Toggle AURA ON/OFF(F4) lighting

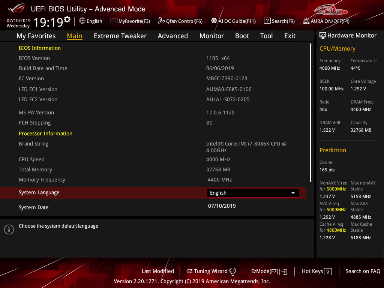pos(326,21)
